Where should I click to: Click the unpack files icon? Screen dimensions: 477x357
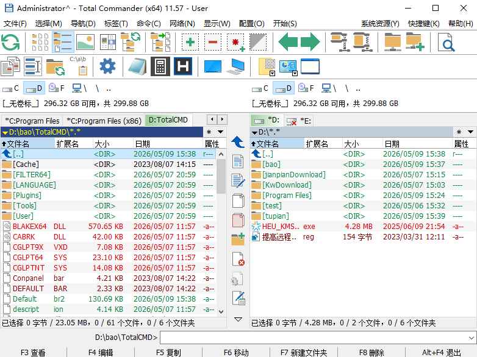click(x=363, y=42)
